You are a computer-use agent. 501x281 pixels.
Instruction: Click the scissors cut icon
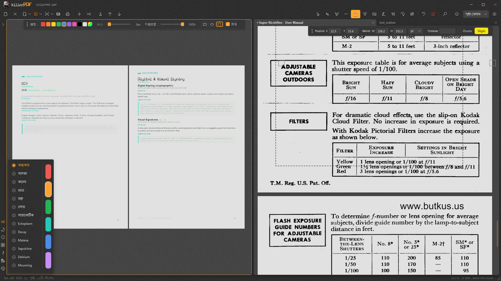[x=101, y=14]
